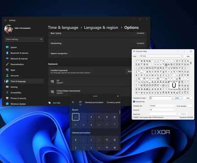Open the Character set dropdown
Viewport: 197px width, 163px height.
[163, 106]
